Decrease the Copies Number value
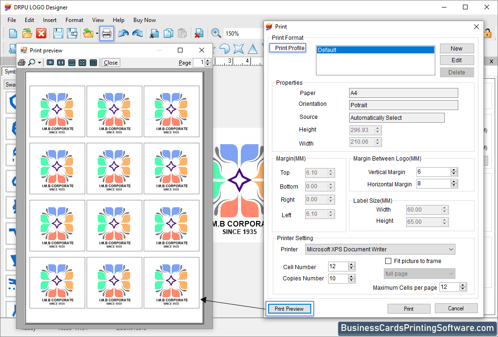498x337 pixels. pyautogui.click(x=351, y=280)
